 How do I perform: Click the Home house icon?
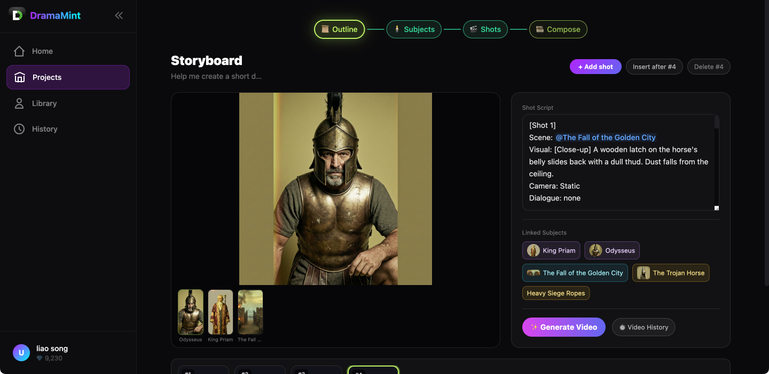tap(19, 51)
